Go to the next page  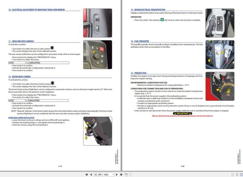point(117,175)
